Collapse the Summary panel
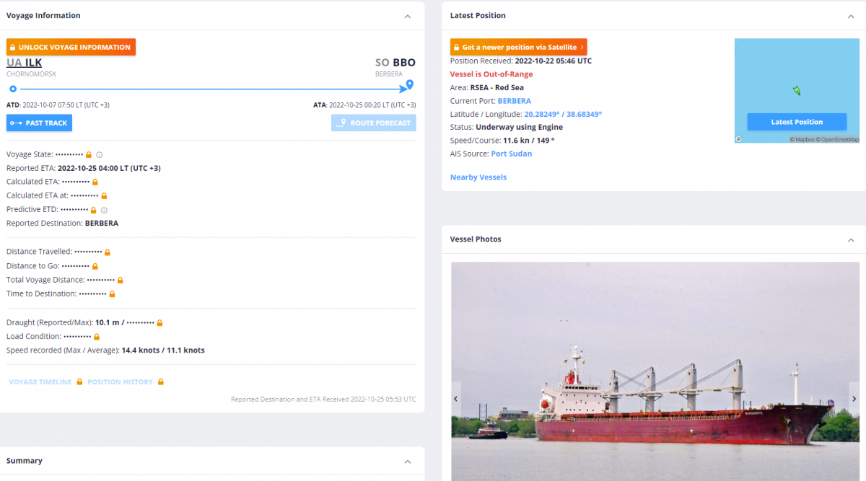Image resolution: width=866 pixels, height=481 pixels. pyautogui.click(x=407, y=462)
